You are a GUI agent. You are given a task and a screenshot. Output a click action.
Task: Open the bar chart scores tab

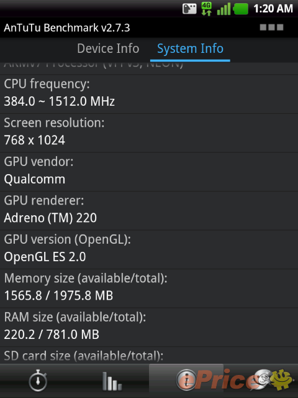[112, 381]
